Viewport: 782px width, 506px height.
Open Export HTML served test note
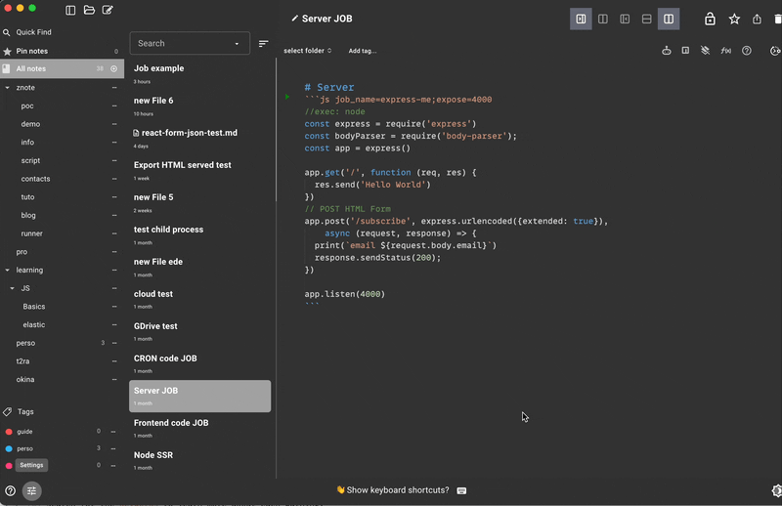coord(199,171)
